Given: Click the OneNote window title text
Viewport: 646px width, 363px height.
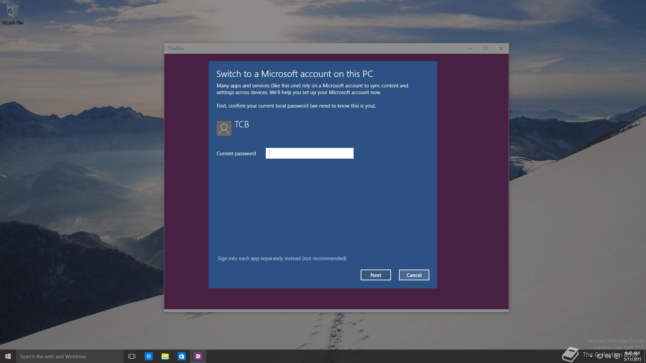Looking at the screenshot, I should (176, 48).
